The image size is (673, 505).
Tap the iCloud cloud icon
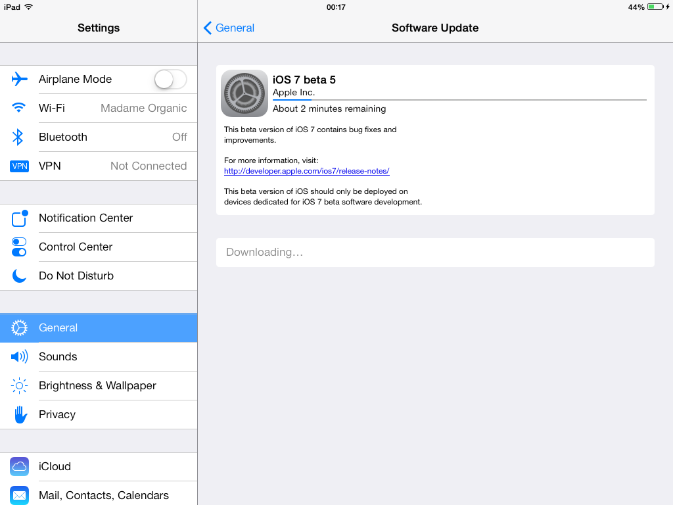pos(19,467)
